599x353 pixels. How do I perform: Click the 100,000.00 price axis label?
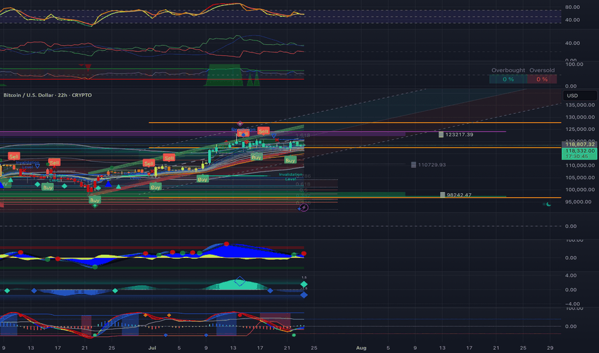coord(580,190)
